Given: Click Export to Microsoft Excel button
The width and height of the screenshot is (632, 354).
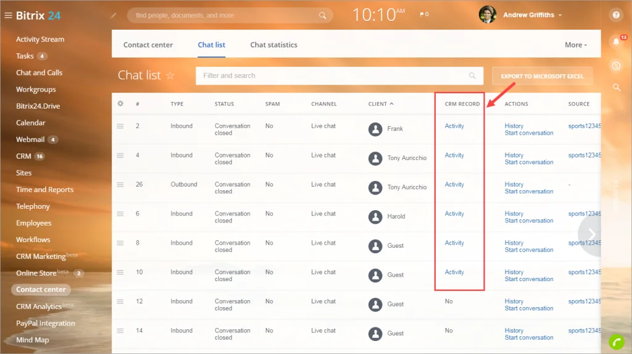Looking at the screenshot, I should pyautogui.click(x=542, y=76).
